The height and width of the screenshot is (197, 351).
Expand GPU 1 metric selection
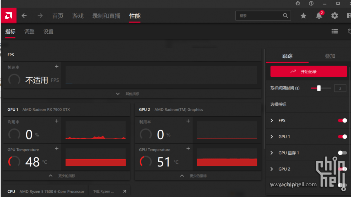pyautogui.click(x=272, y=136)
